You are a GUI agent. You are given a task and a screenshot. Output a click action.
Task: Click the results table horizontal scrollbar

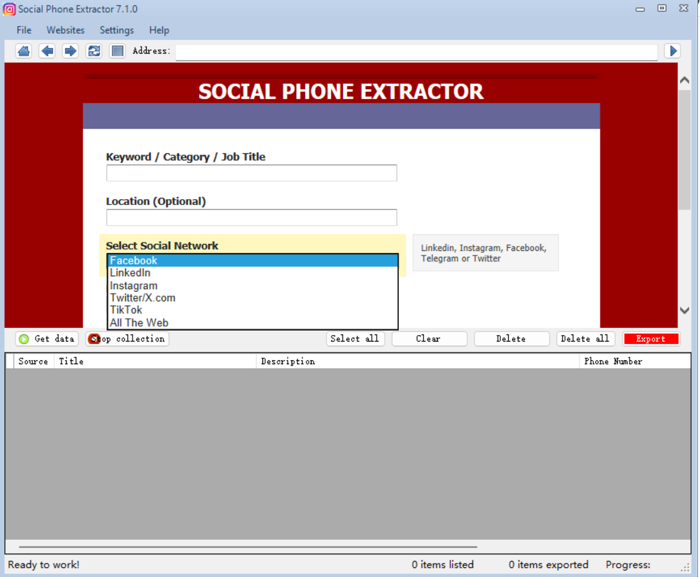point(248,547)
